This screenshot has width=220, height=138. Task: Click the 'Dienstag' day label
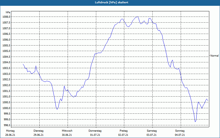point(38,131)
